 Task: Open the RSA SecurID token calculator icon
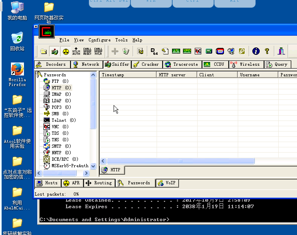tap(220, 51)
